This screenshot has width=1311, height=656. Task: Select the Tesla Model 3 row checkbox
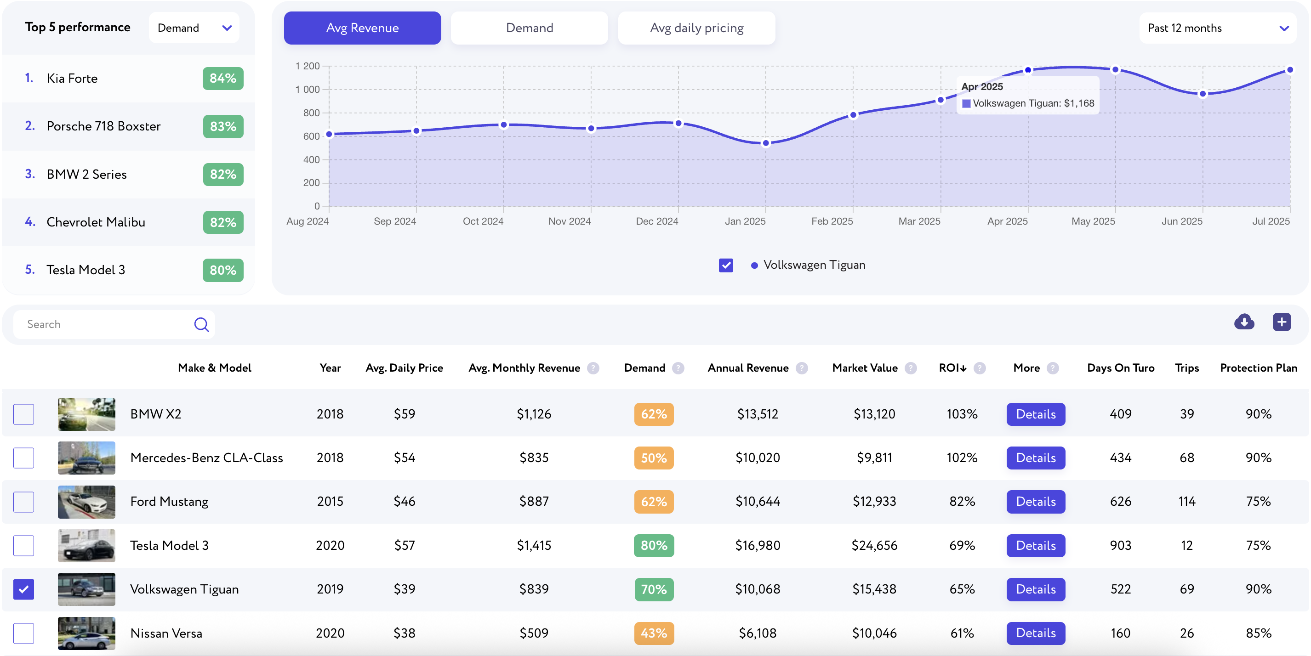click(x=23, y=545)
